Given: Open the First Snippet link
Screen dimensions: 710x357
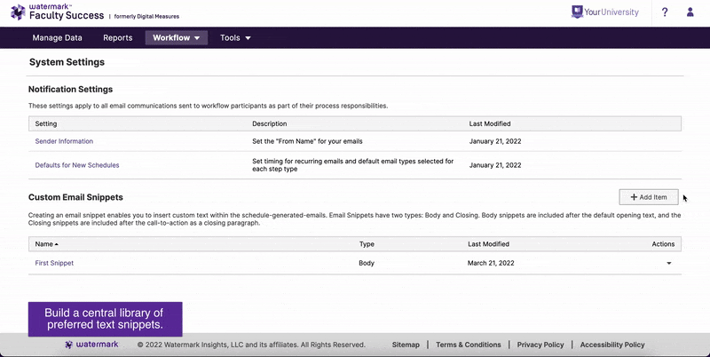Looking at the screenshot, I should 54,263.
